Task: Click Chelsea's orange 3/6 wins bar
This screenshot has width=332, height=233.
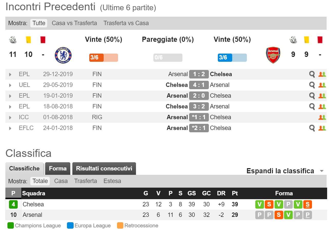Action: (103, 58)
